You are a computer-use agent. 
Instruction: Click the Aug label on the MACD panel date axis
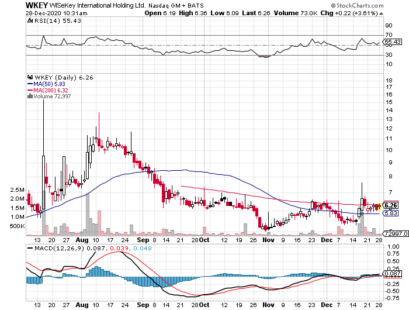82,305
